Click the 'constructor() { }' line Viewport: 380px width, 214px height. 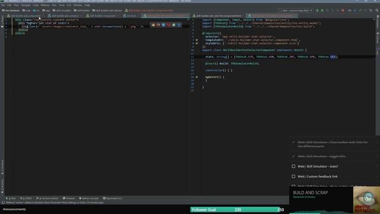218,70
